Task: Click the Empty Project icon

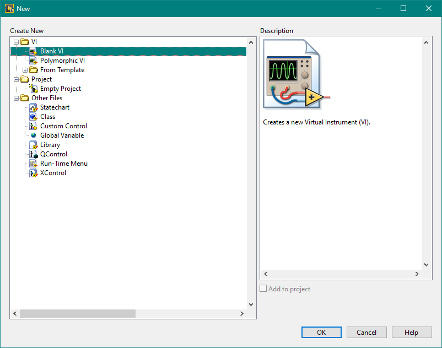Action: (x=33, y=89)
